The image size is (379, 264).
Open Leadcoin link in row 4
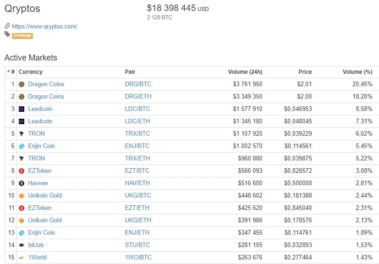[x=40, y=121]
